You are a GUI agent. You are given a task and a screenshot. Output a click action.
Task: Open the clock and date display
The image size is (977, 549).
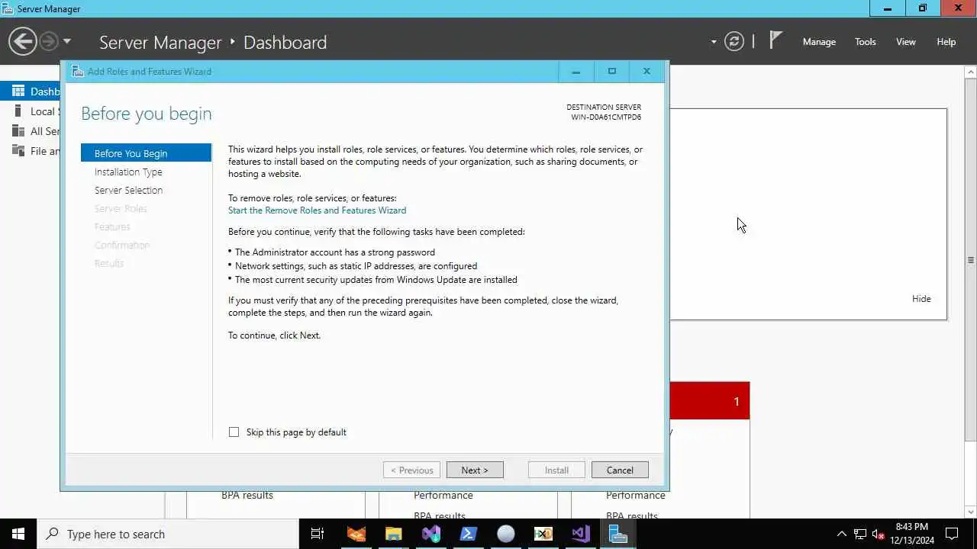[x=912, y=534]
